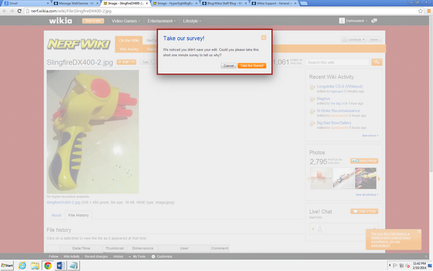Open the Dartmaster8 user account menu
The width and height of the screenshot is (433, 271).
tap(353, 21)
